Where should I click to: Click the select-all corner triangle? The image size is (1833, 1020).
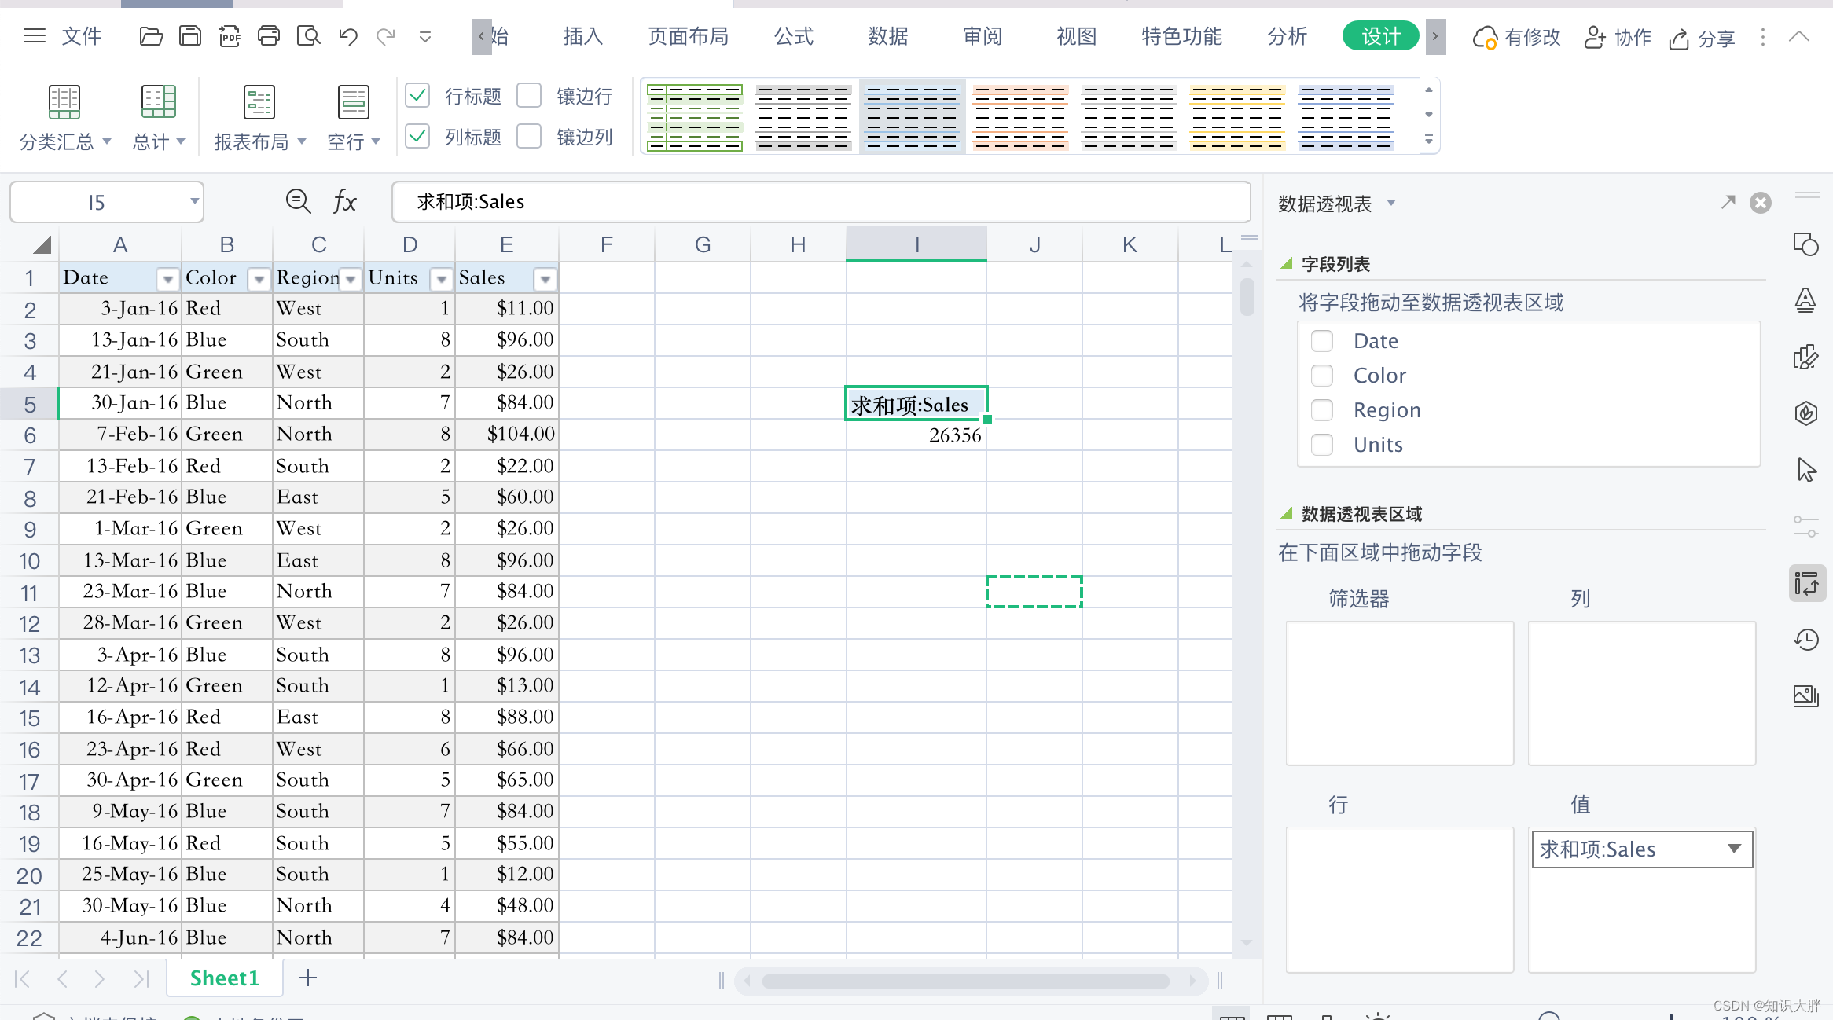click(41, 245)
